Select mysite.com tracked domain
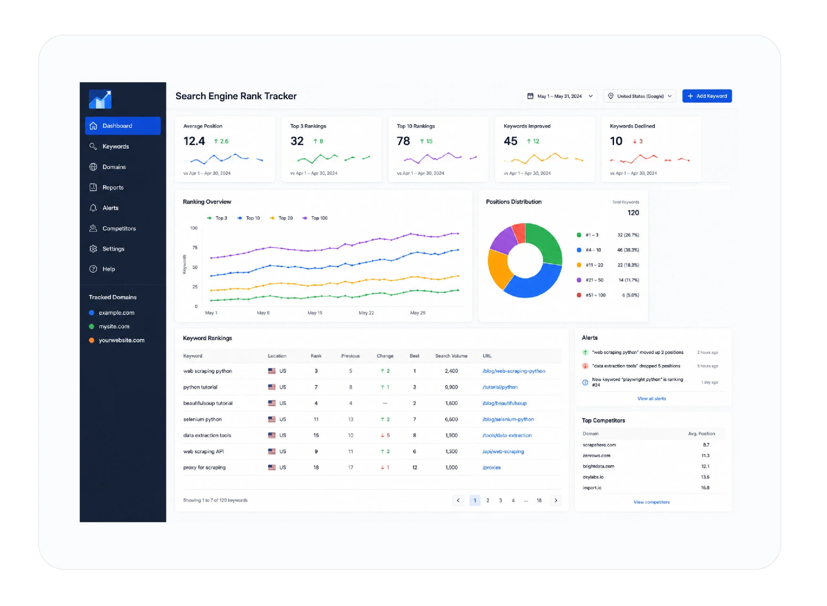The width and height of the screenshot is (827, 606). [x=109, y=326]
